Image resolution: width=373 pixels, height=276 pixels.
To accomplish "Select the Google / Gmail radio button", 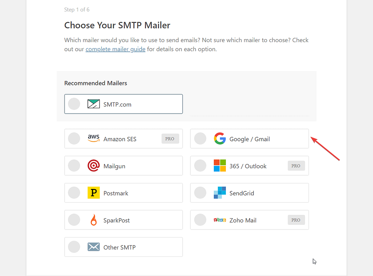I will pyautogui.click(x=200, y=138).
